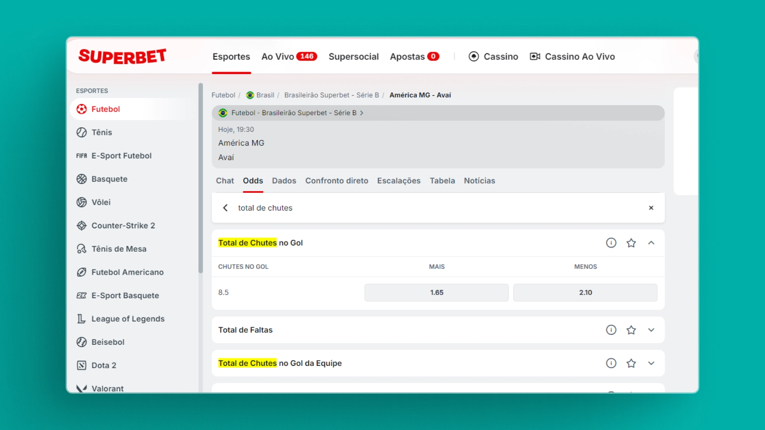The width and height of the screenshot is (765, 430).
Task: Open the Counter-Strike 2 crosshair icon
Action: coord(82,225)
